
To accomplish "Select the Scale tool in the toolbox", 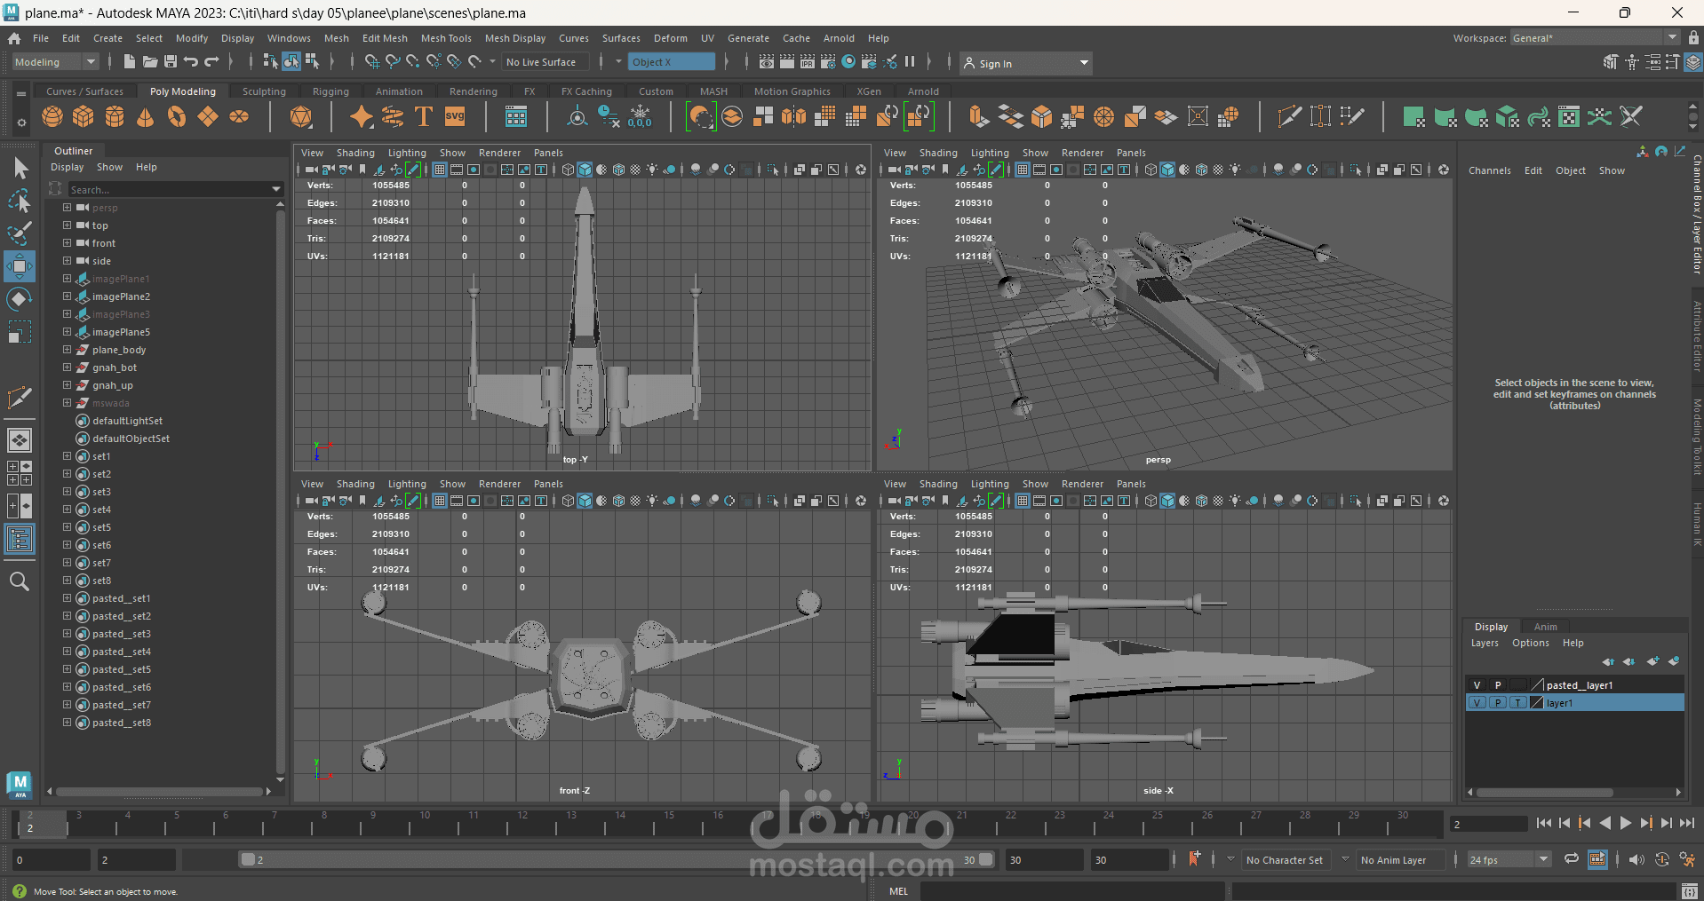I will point(20,332).
